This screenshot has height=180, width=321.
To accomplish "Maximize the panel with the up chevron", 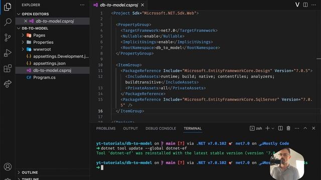I will click(x=305, y=128).
